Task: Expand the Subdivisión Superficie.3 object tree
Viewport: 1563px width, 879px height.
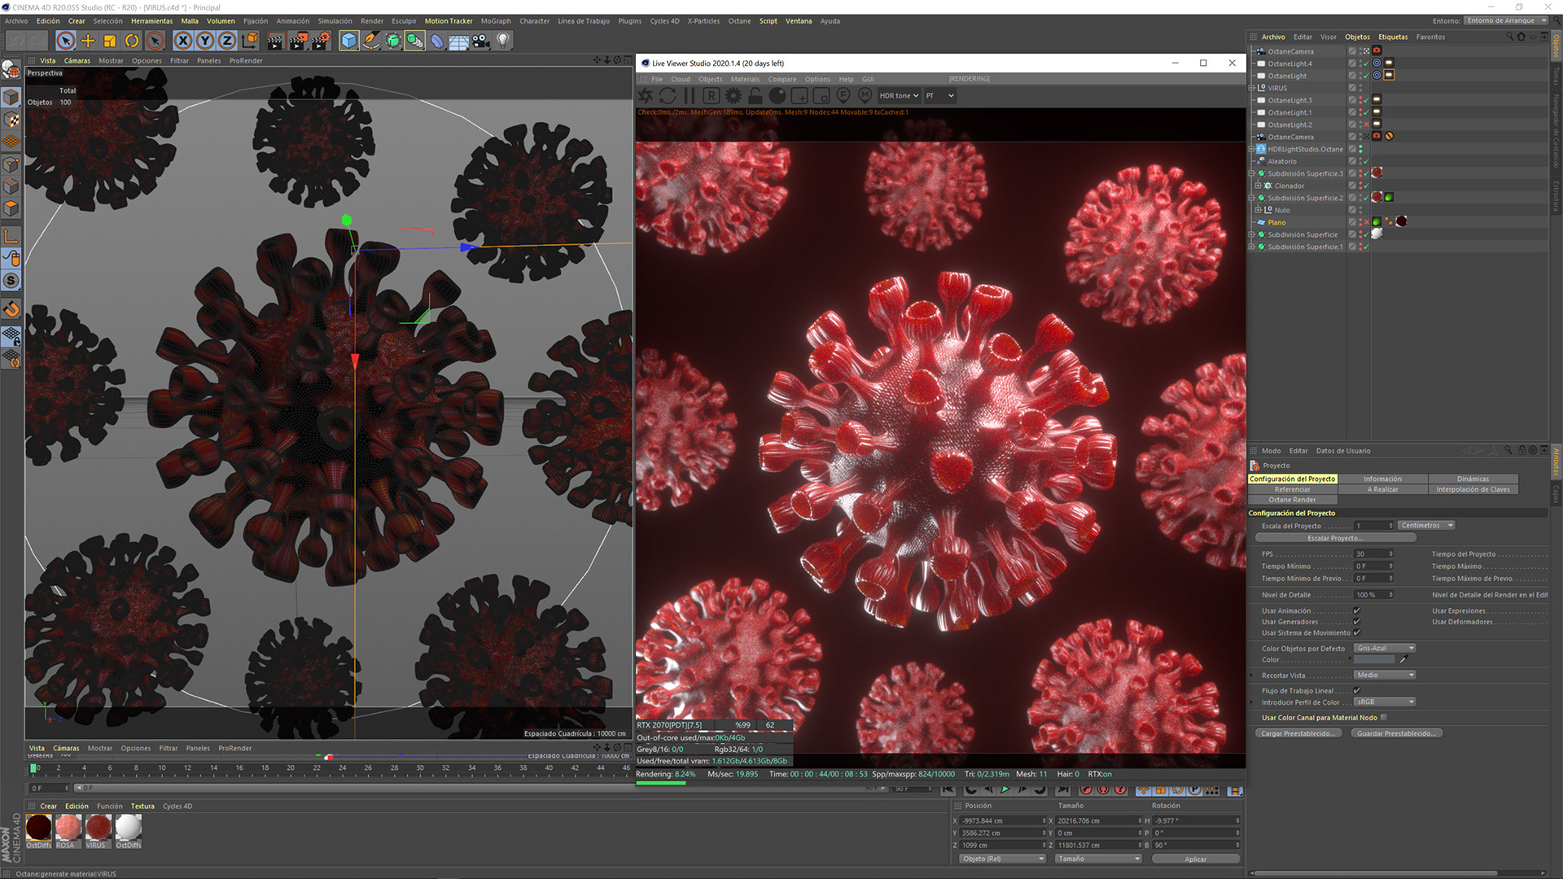Action: [x=1252, y=173]
